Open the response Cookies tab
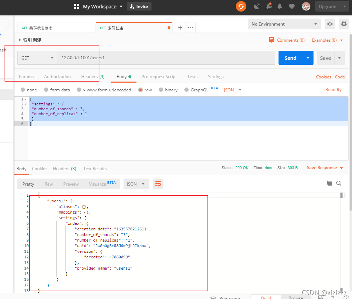 pos(40,169)
